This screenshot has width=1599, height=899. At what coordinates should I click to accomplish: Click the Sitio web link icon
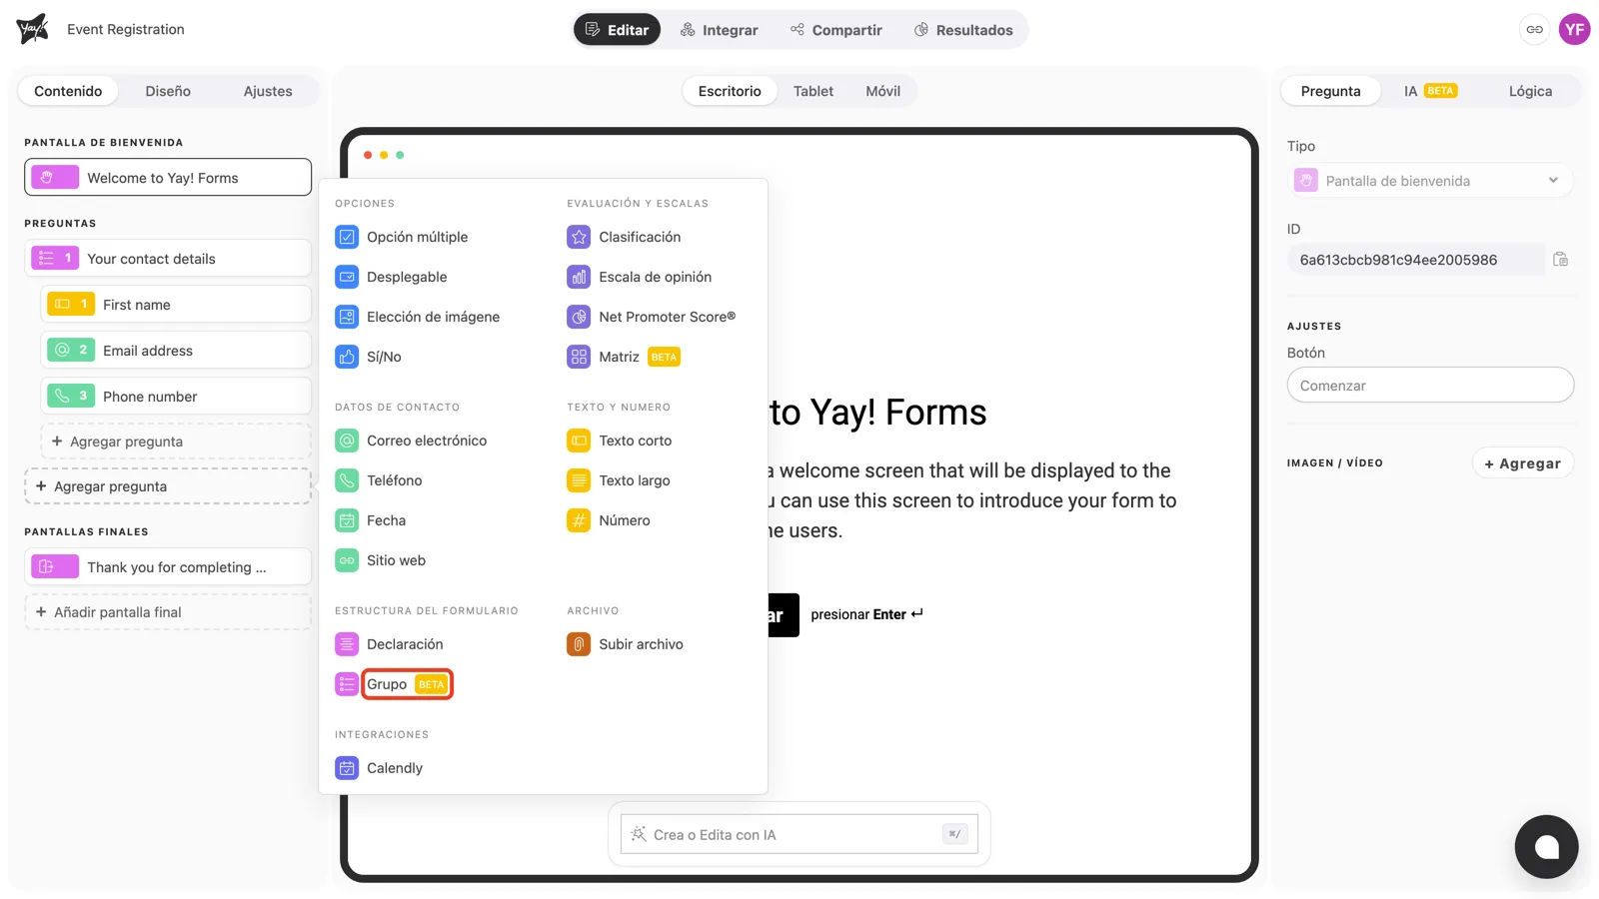click(x=347, y=560)
